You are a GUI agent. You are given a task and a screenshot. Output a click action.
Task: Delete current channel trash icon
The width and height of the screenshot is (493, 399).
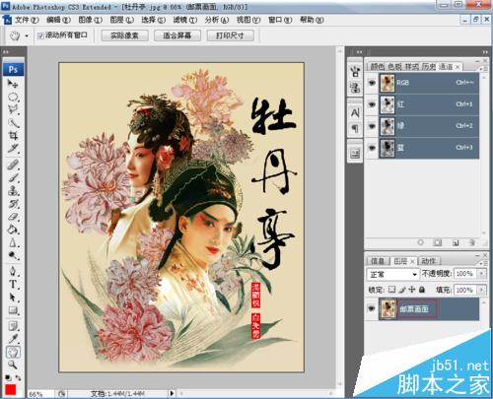(x=472, y=242)
